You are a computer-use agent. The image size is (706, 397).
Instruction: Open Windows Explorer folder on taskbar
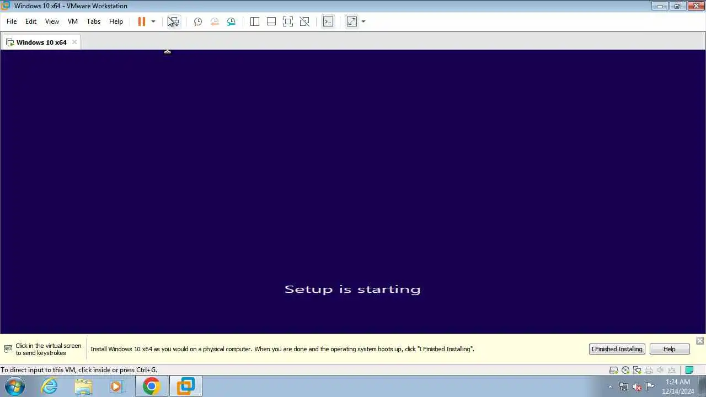click(83, 386)
